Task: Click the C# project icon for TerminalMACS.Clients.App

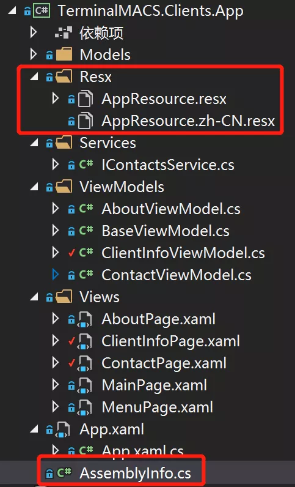Action: point(42,11)
